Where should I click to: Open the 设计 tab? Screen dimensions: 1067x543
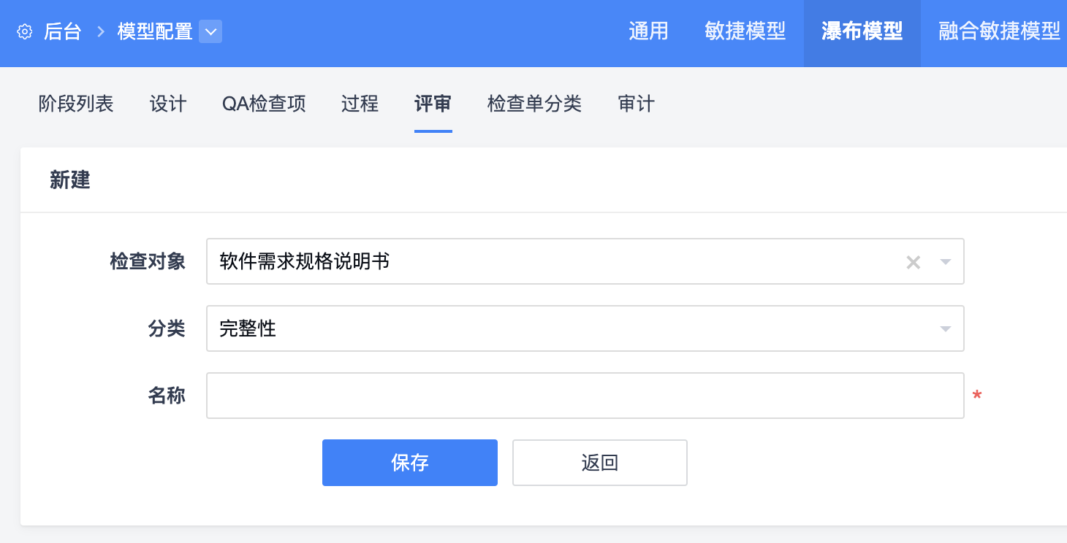tap(168, 104)
